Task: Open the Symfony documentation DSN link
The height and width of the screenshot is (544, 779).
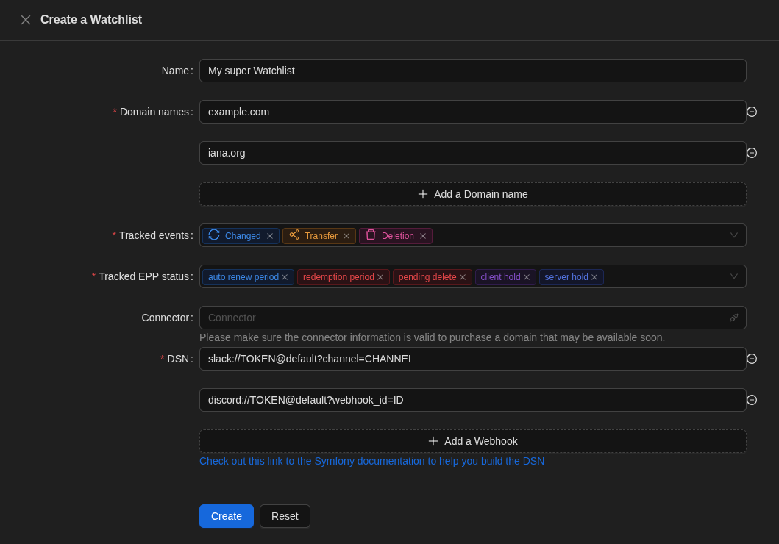Action: click(x=371, y=461)
